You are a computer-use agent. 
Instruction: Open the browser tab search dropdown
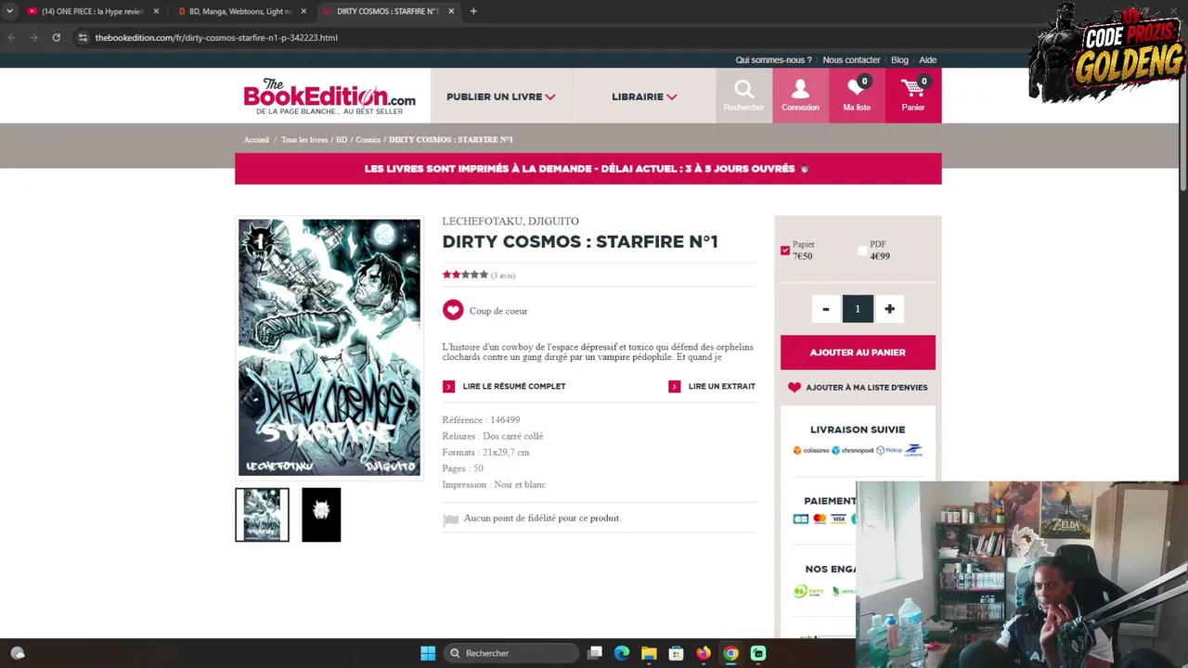[x=10, y=11]
